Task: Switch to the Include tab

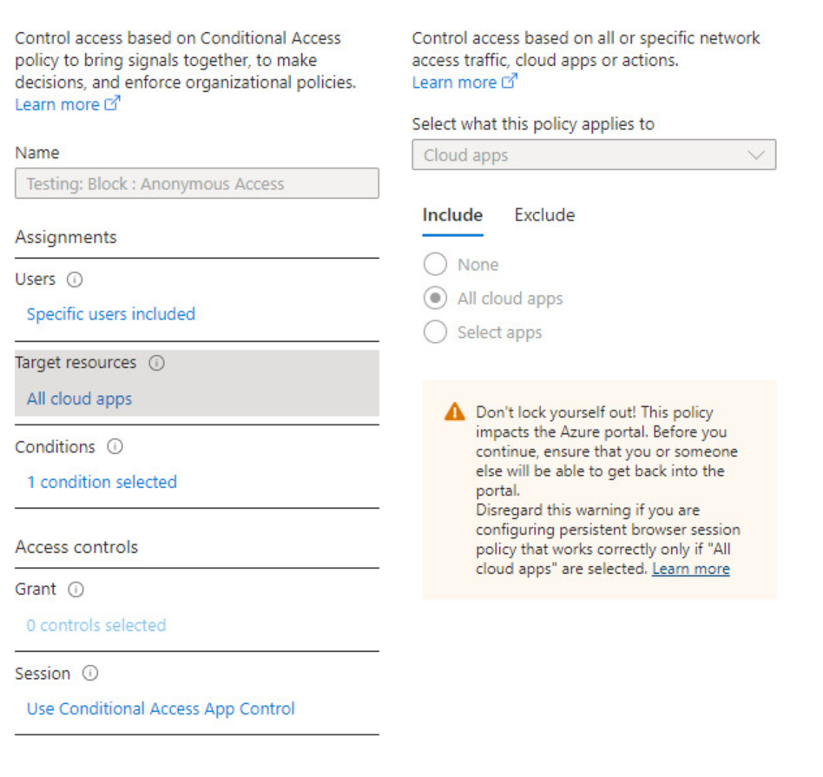Action: [x=452, y=215]
